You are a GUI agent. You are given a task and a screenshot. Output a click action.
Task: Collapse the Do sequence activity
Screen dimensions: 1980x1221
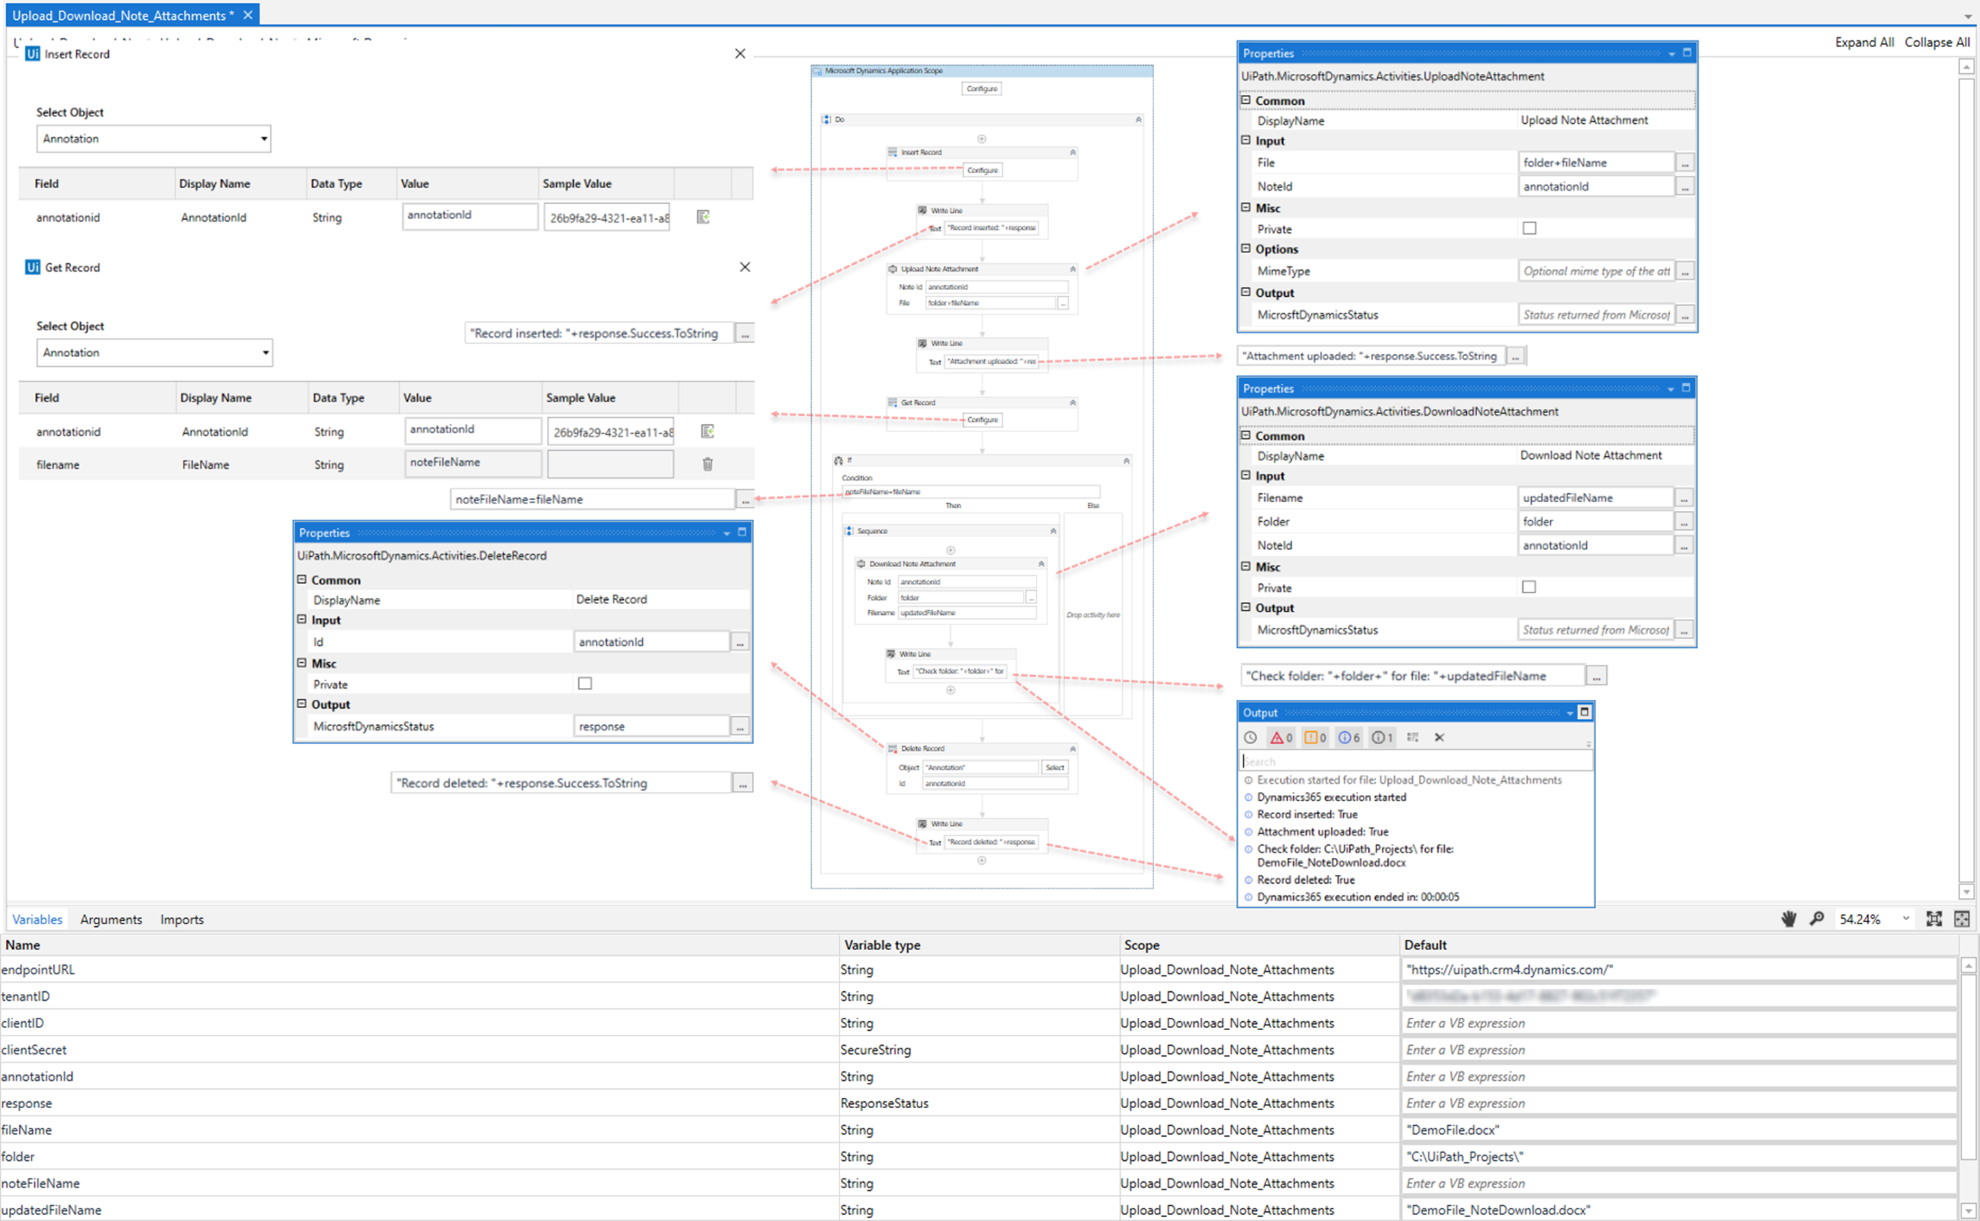[1138, 120]
